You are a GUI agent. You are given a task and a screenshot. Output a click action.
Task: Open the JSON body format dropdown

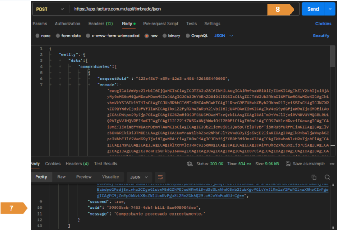(223, 36)
